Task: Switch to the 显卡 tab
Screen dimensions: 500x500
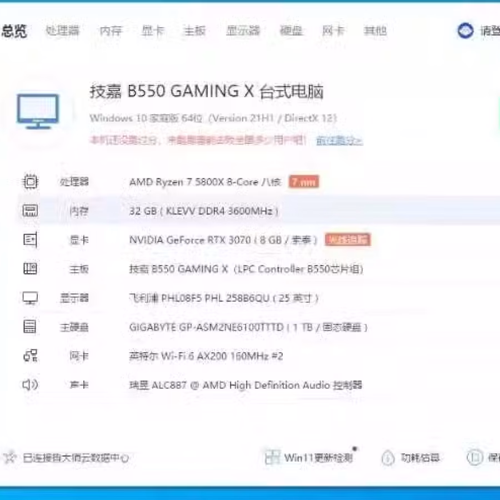Action: pyautogui.click(x=153, y=31)
